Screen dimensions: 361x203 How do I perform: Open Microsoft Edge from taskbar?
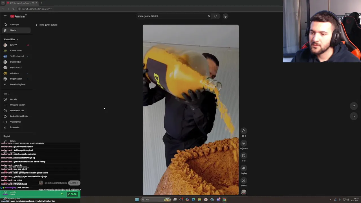193,200
